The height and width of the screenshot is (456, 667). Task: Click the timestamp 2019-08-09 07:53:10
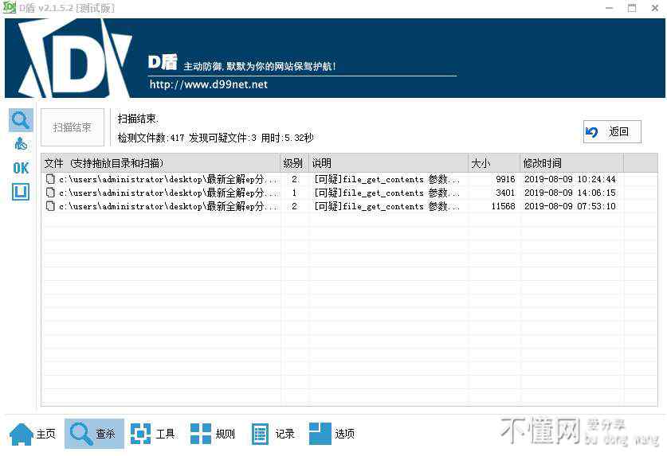point(570,207)
